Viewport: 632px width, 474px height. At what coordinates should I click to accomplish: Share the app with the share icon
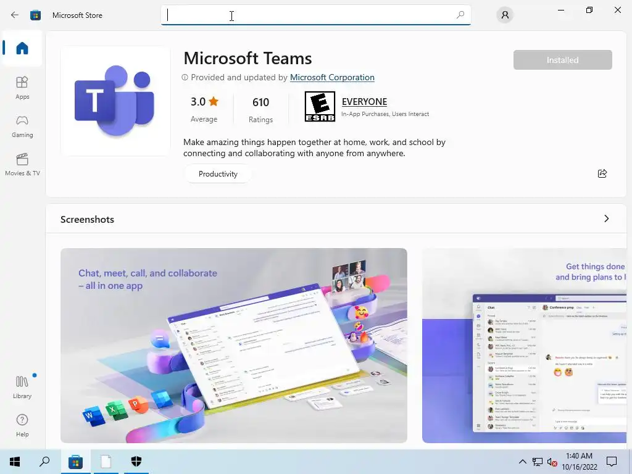pyautogui.click(x=602, y=173)
